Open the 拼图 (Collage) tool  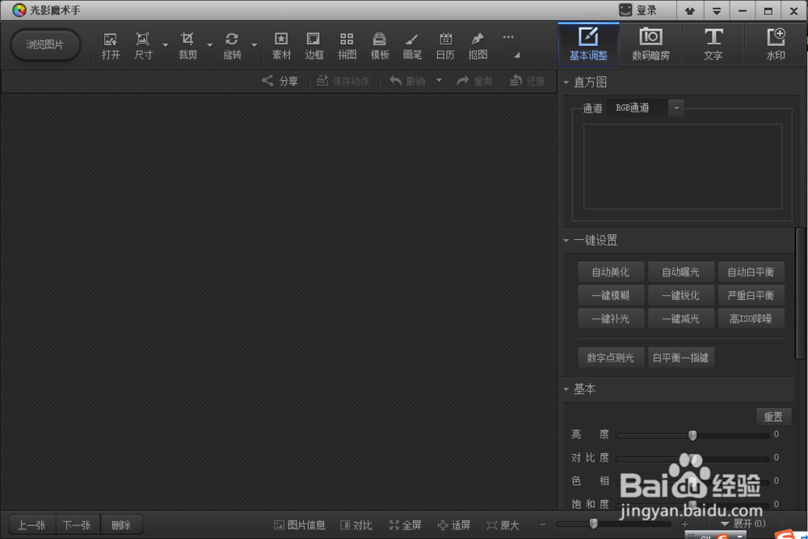(347, 44)
